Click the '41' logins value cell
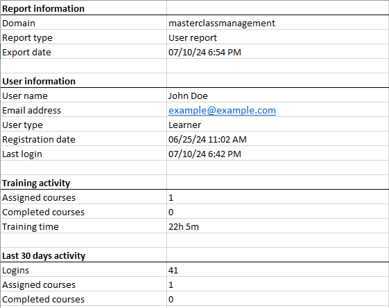389x308 pixels. (278, 270)
